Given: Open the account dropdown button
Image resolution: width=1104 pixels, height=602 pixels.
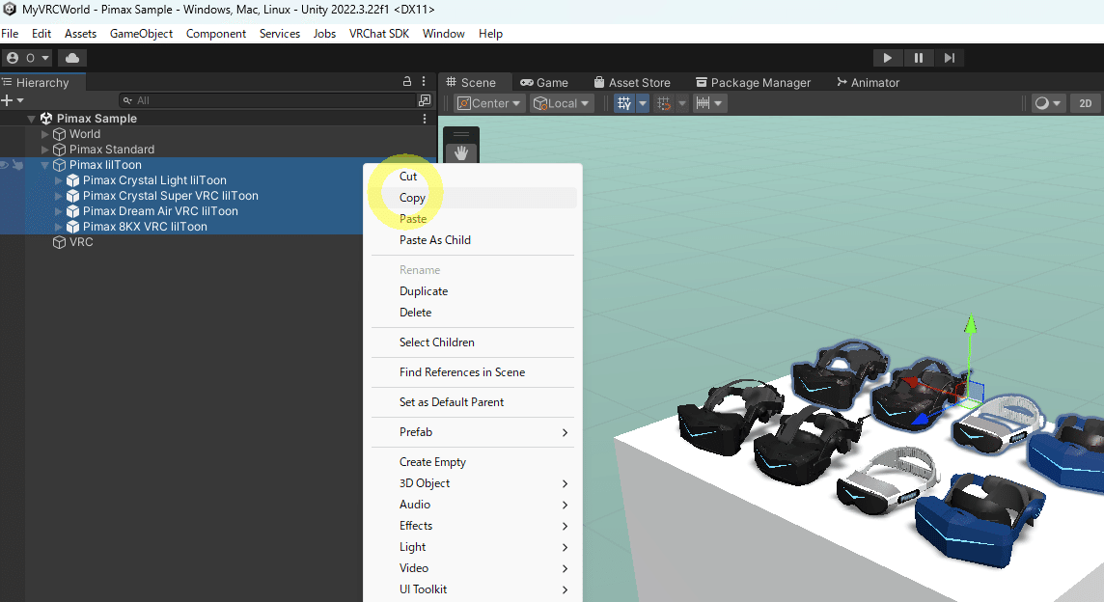Looking at the screenshot, I should 28,58.
